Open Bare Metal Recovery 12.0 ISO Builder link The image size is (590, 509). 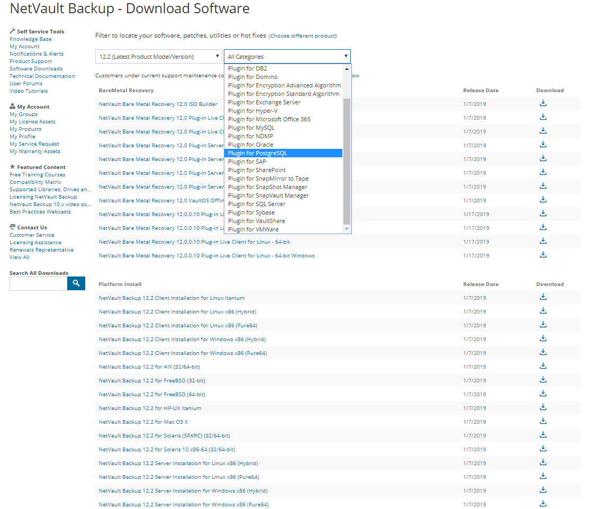(158, 104)
